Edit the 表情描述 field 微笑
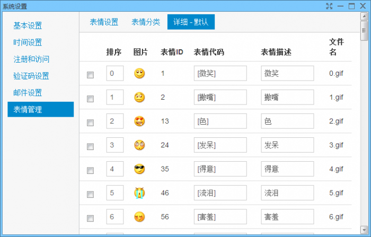The height and width of the screenshot is (237, 371). coord(287,73)
